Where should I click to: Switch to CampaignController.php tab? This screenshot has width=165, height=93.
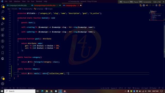[x=17, y=5]
